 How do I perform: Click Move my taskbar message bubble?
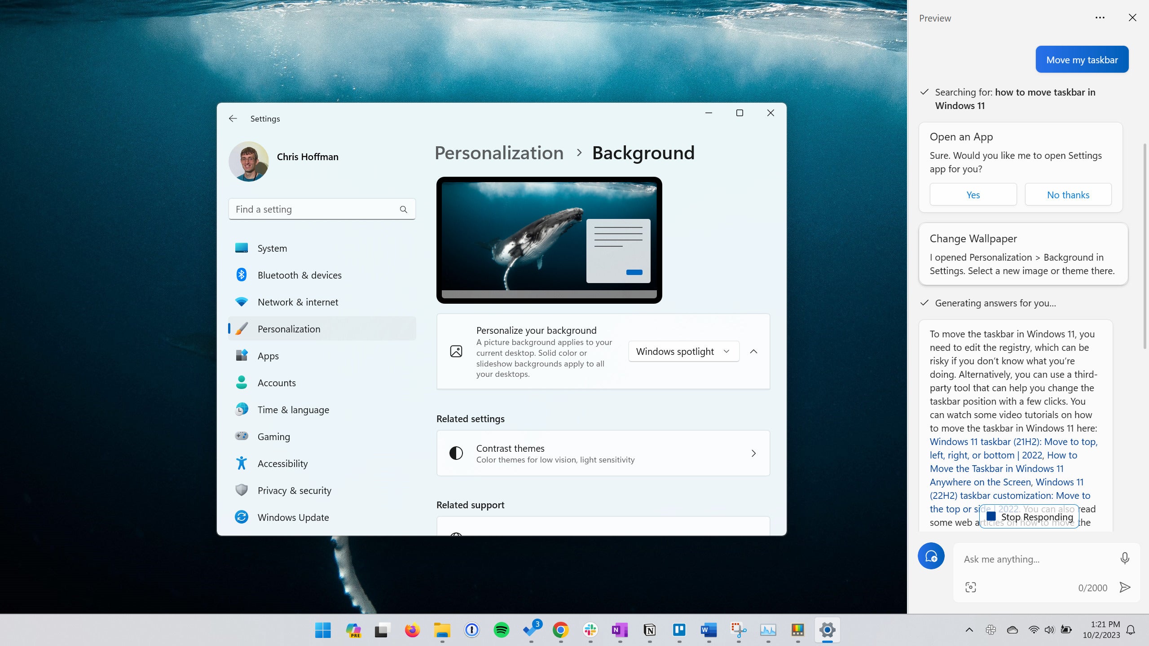coord(1082,60)
